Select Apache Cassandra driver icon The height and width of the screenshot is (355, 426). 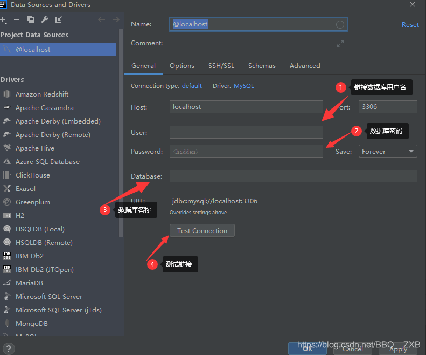[x=7, y=107]
